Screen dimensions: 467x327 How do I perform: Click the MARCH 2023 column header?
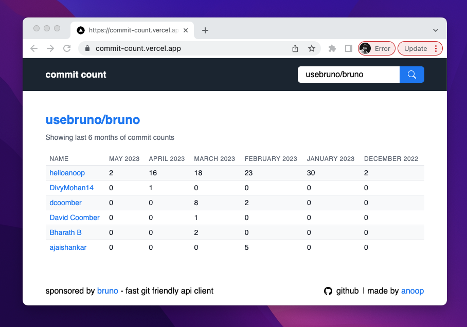pyautogui.click(x=214, y=159)
